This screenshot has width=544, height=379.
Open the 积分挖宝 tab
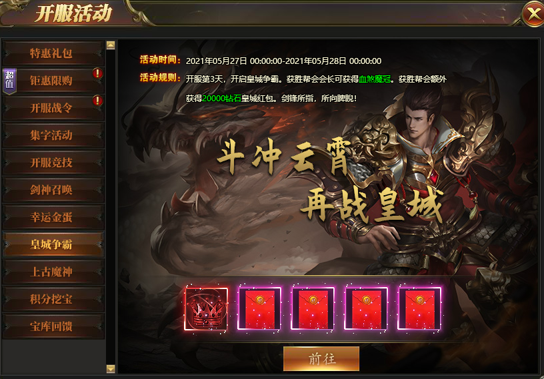pyautogui.click(x=53, y=299)
